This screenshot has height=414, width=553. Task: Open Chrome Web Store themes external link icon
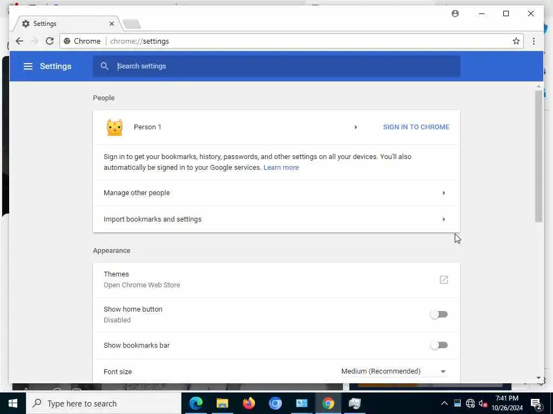(444, 280)
